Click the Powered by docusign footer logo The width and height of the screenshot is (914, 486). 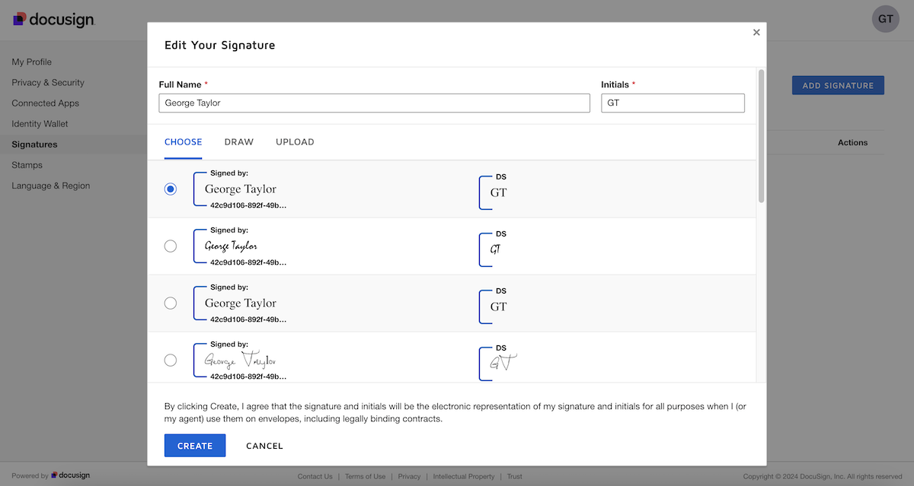(50, 475)
